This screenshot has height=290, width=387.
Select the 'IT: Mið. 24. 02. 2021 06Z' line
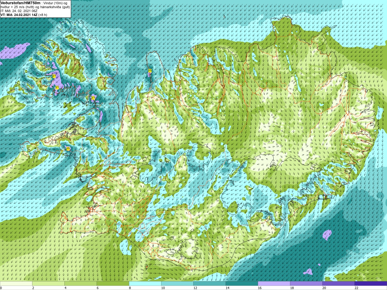point(19,11)
